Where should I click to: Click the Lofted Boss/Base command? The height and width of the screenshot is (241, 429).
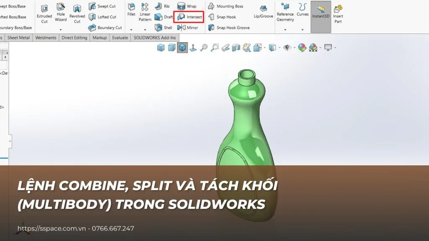coord(13,17)
